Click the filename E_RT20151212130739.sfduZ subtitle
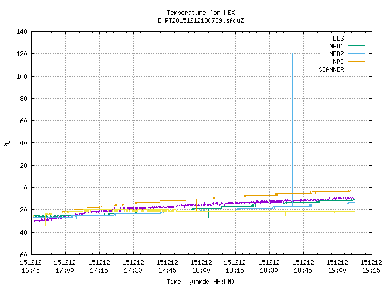Viewport: 383px width, 287px height. [x=200, y=20]
